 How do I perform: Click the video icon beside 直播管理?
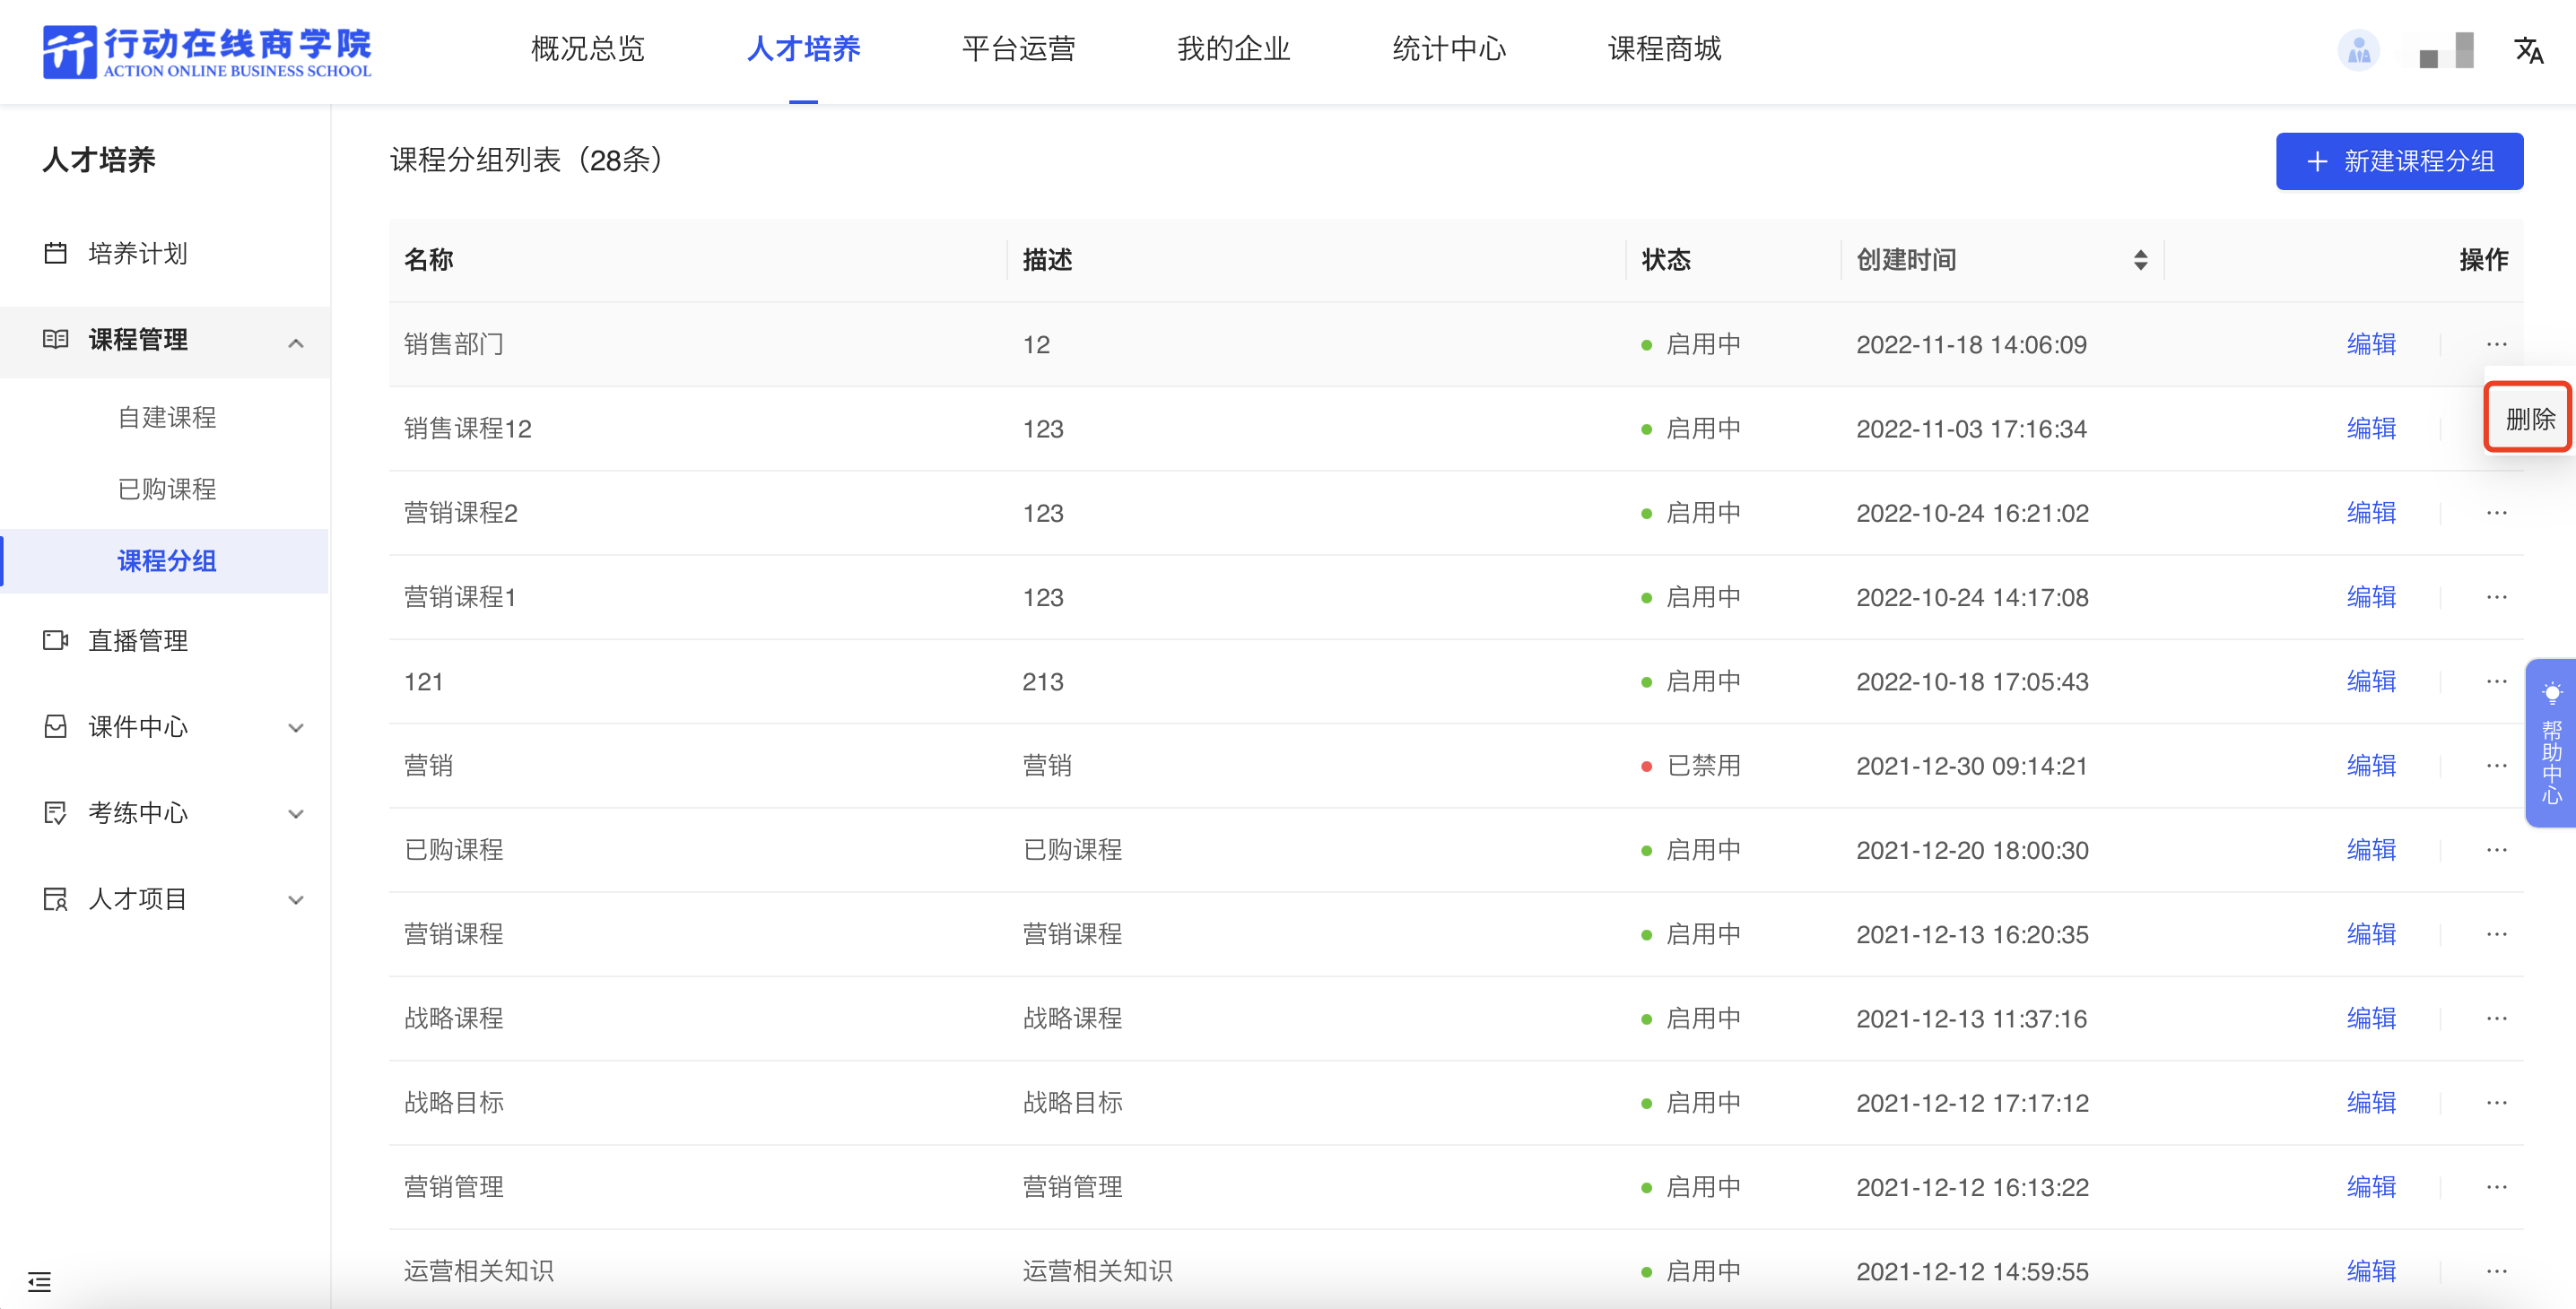(56, 640)
